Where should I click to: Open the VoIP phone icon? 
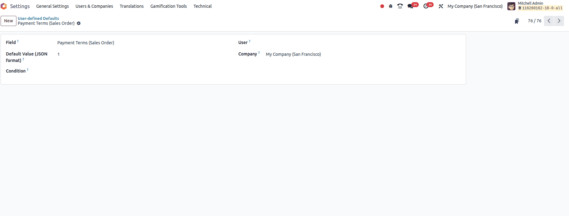point(400,6)
